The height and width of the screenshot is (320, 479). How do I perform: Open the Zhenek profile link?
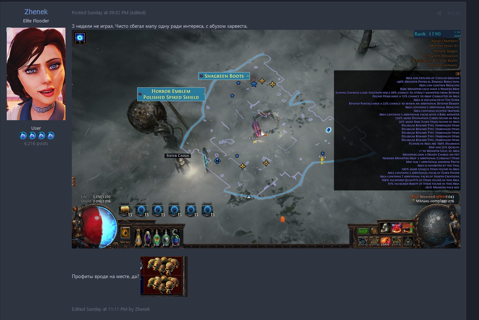pyautogui.click(x=36, y=12)
